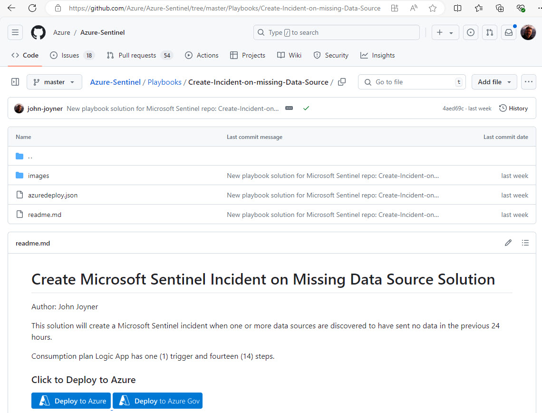Image resolution: width=542 pixels, height=413 pixels.
Task: Open the readme outline list icon
Action: click(525, 243)
